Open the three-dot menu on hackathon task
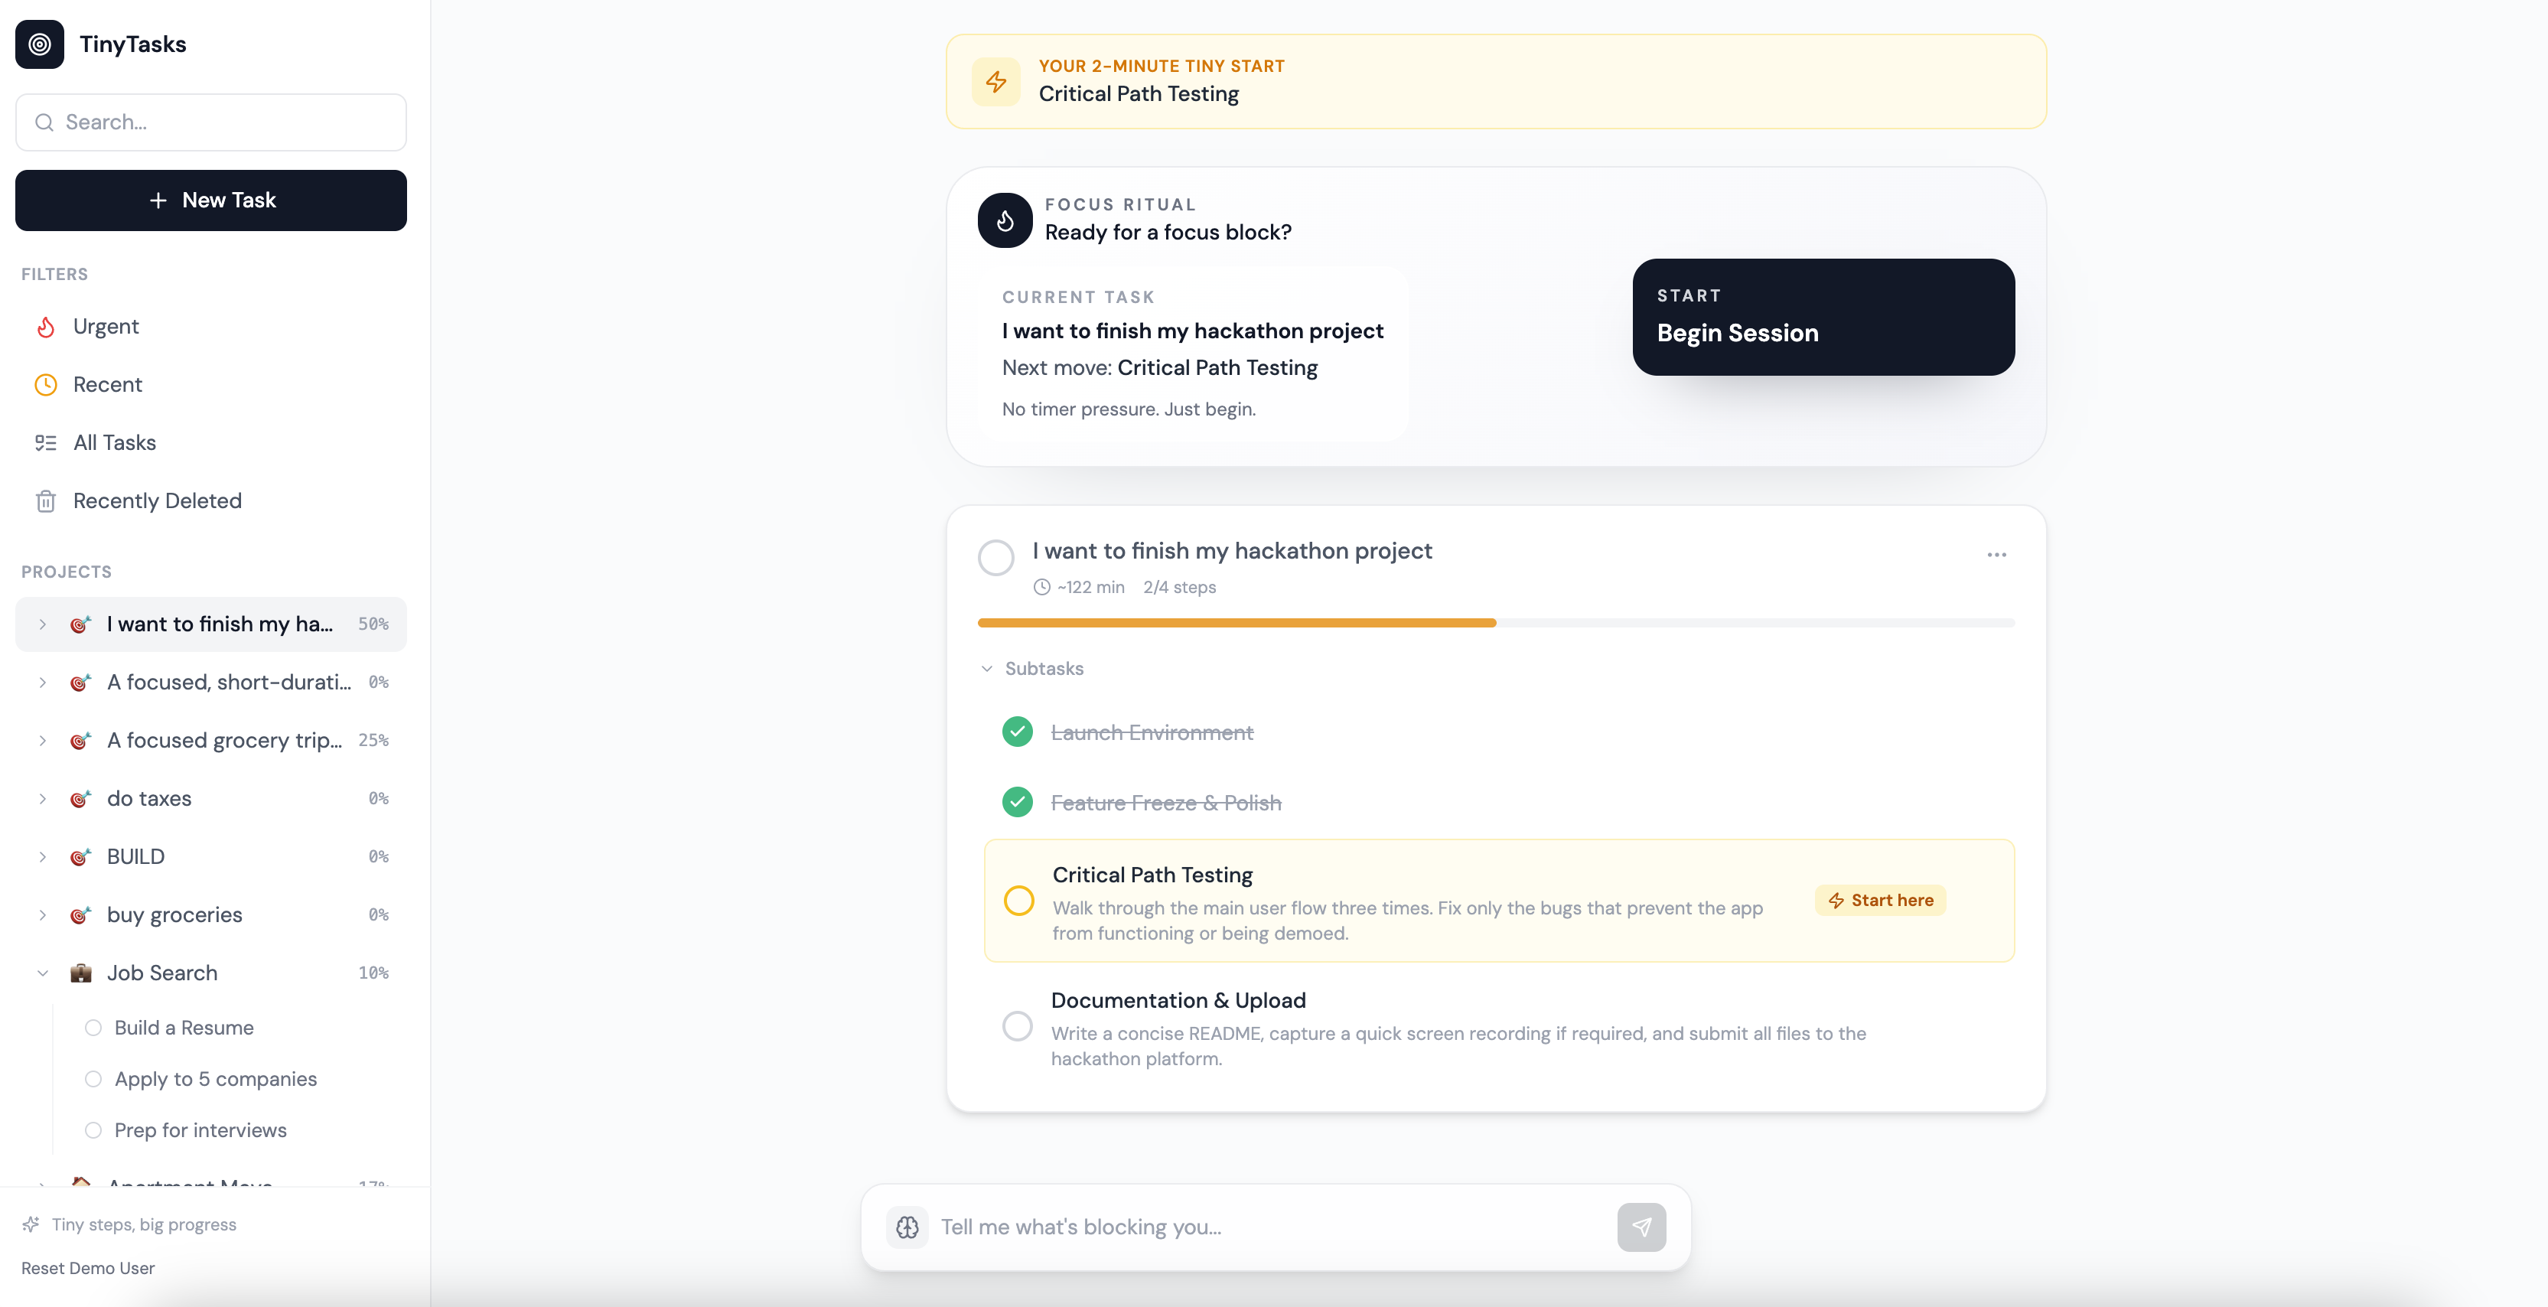Viewport: 2548px width, 1307px height. 1997,554
